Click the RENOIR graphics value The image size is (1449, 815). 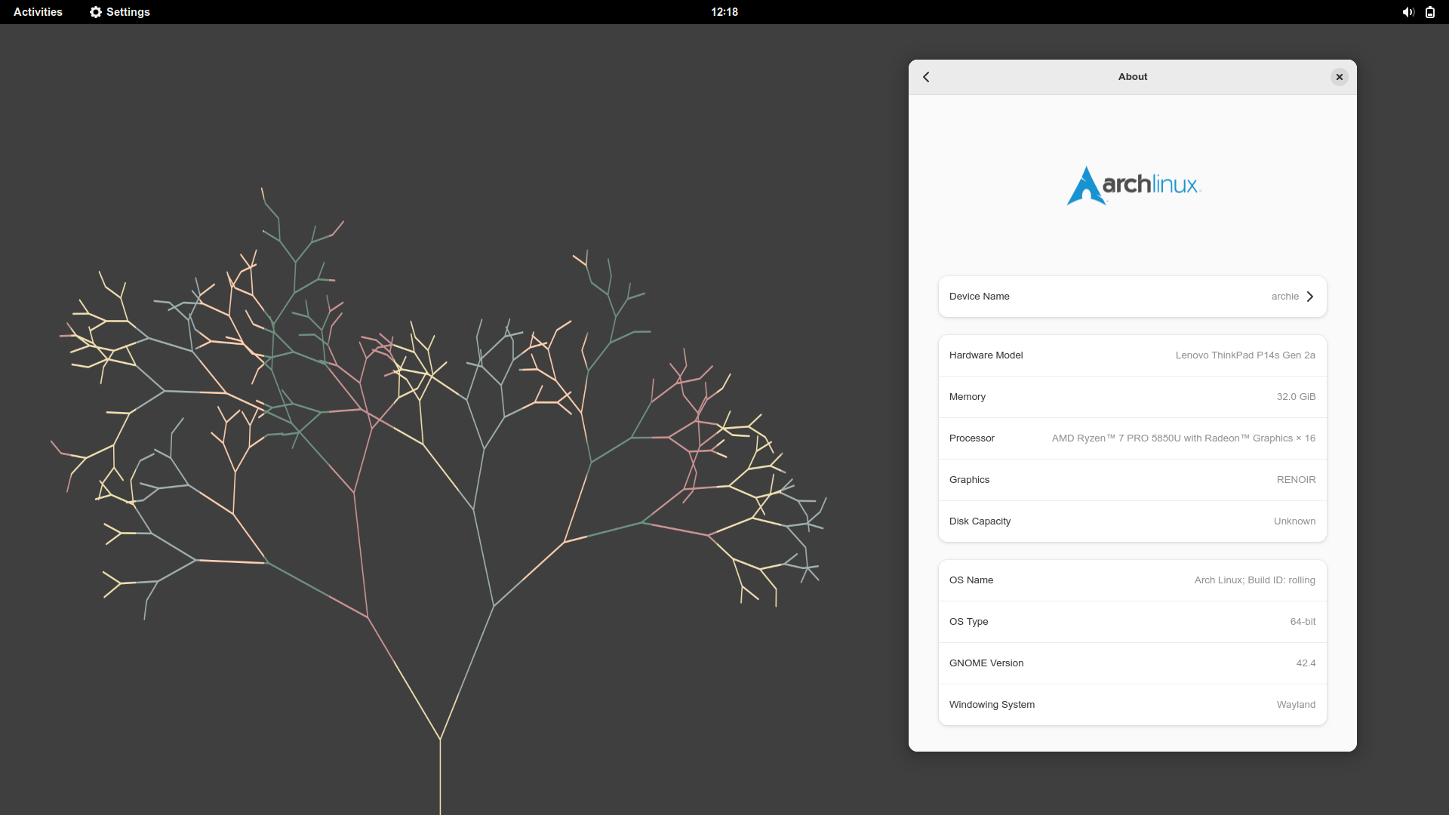point(1296,480)
